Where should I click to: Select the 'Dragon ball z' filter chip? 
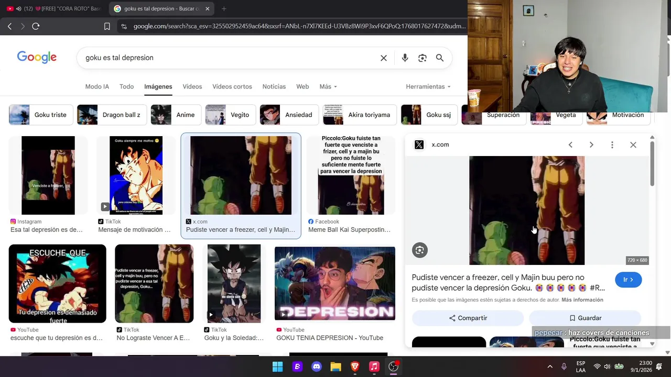pos(112,115)
